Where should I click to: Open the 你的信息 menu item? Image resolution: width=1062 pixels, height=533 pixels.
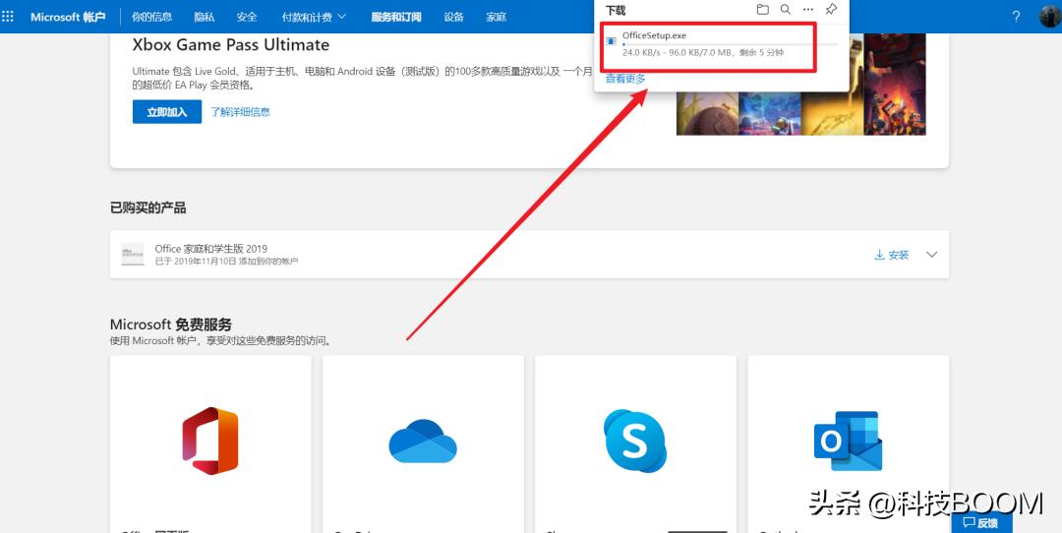point(151,17)
